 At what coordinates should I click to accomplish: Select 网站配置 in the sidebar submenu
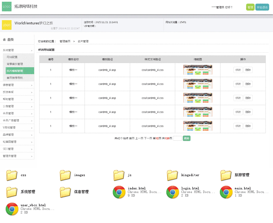click(12, 57)
